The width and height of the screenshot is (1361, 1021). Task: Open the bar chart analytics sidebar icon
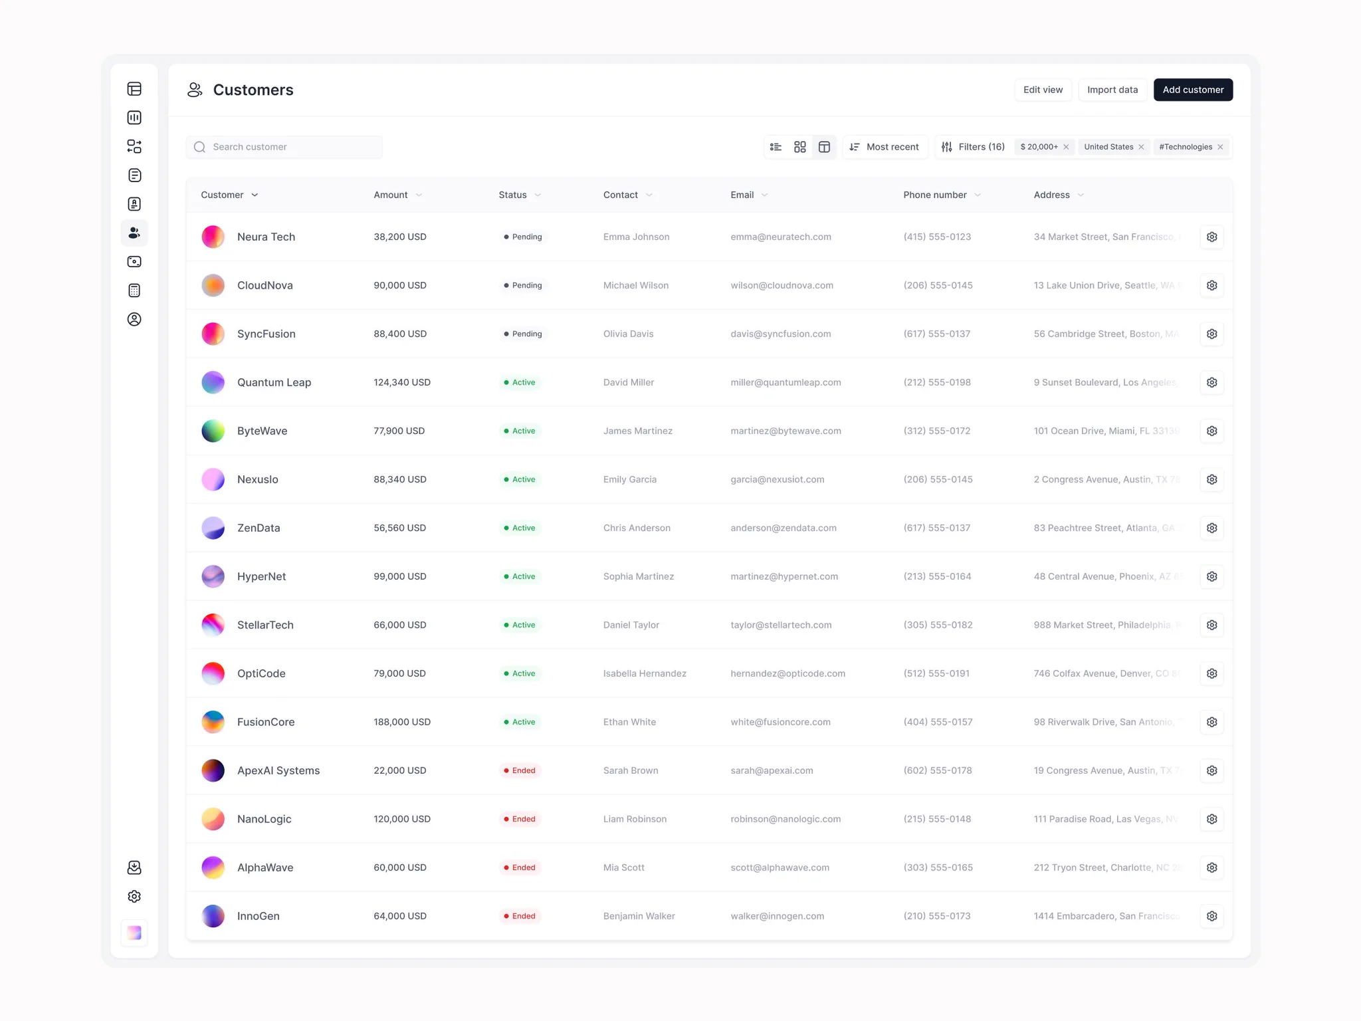pos(134,118)
